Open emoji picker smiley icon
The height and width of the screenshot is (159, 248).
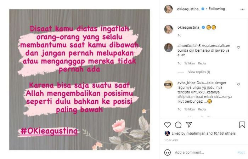167,153
